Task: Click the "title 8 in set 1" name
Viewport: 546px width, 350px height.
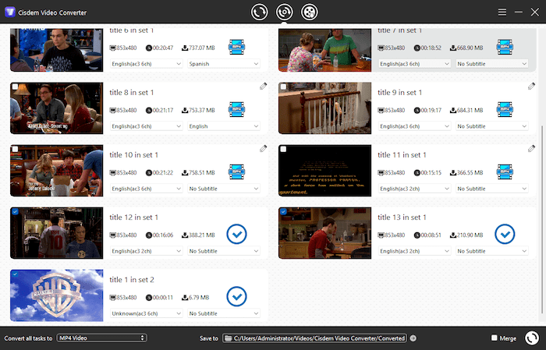Action: click(132, 93)
